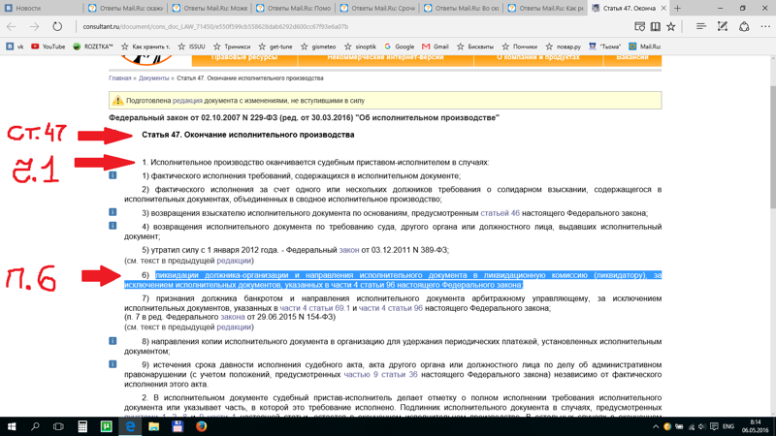Open the Правовые ресурсы site menu

tap(244, 58)
